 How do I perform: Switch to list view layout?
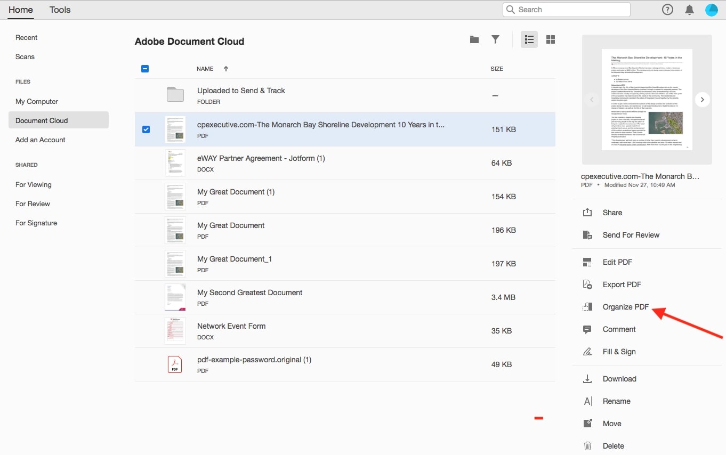(529, 39)
